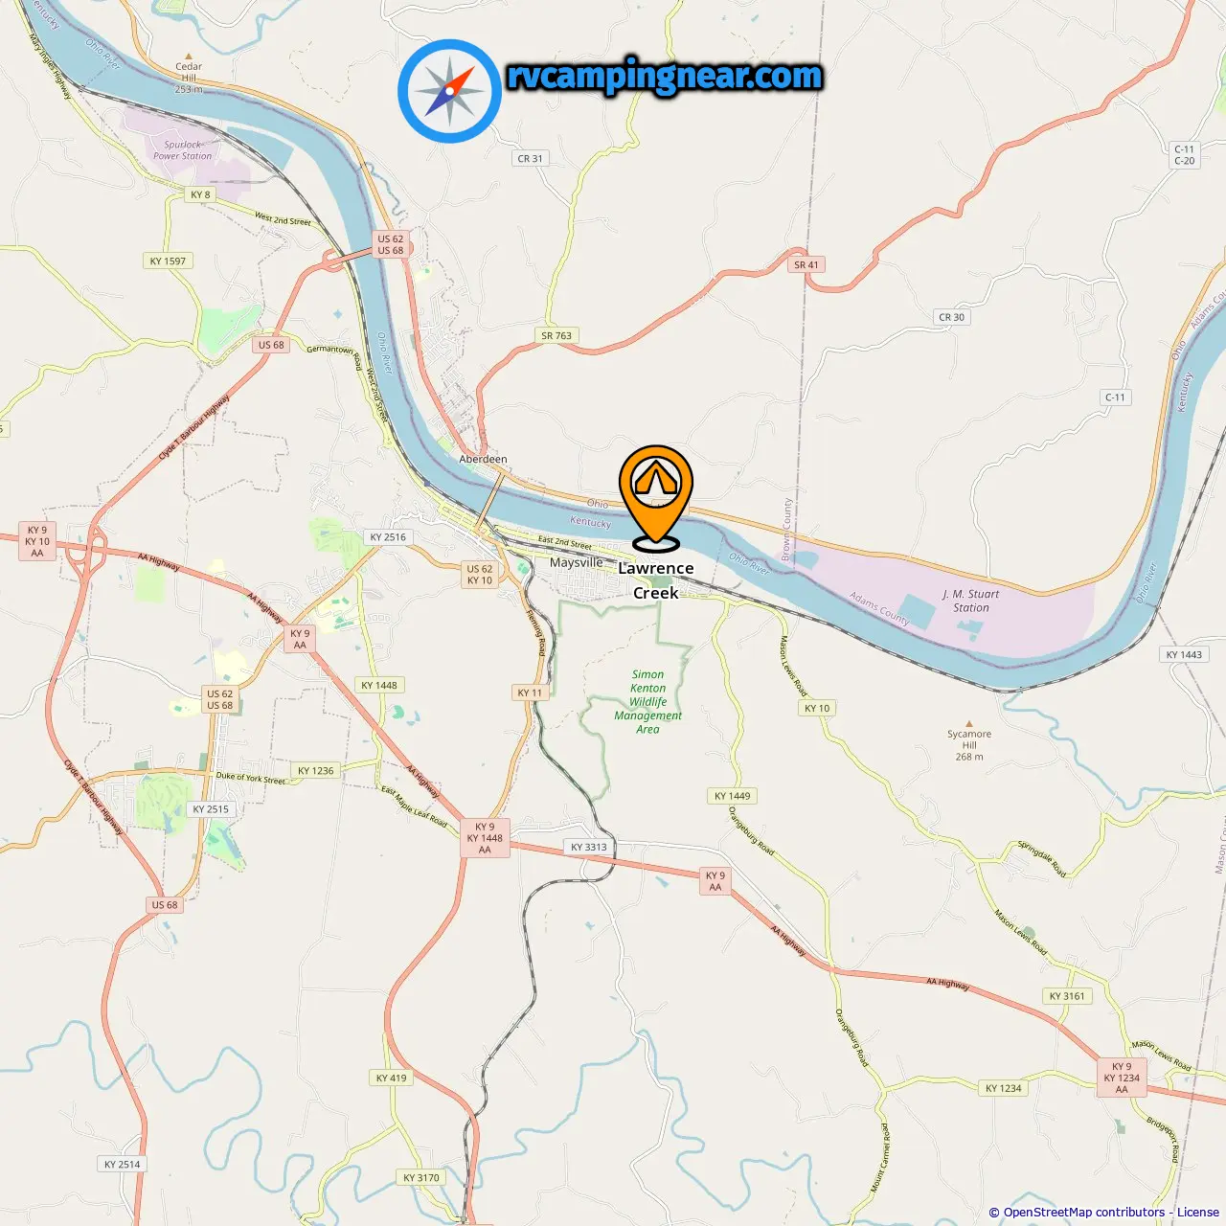Click the Sycamore Hill peak triangle marker
The height and width of the screenshot is (1226, 1226).
968,724
